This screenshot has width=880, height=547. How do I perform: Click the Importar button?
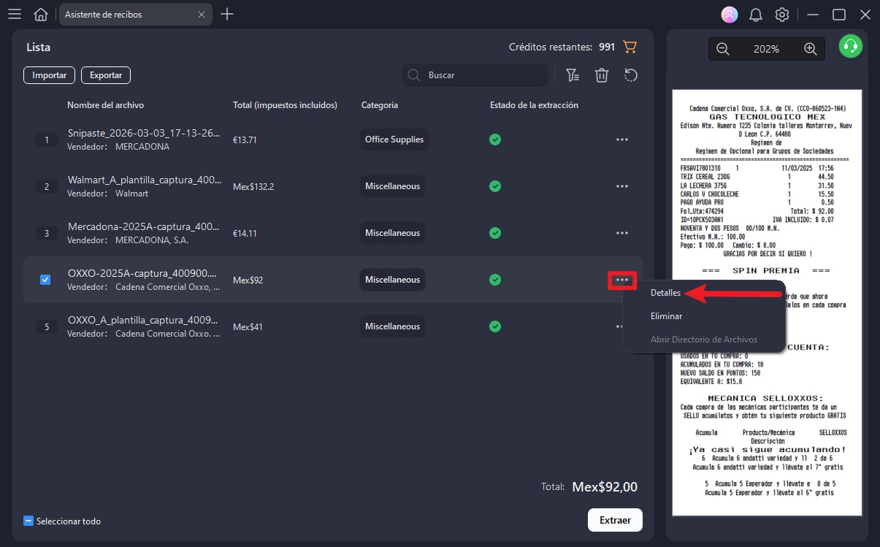pyautogui.click(x=48, y=74)
